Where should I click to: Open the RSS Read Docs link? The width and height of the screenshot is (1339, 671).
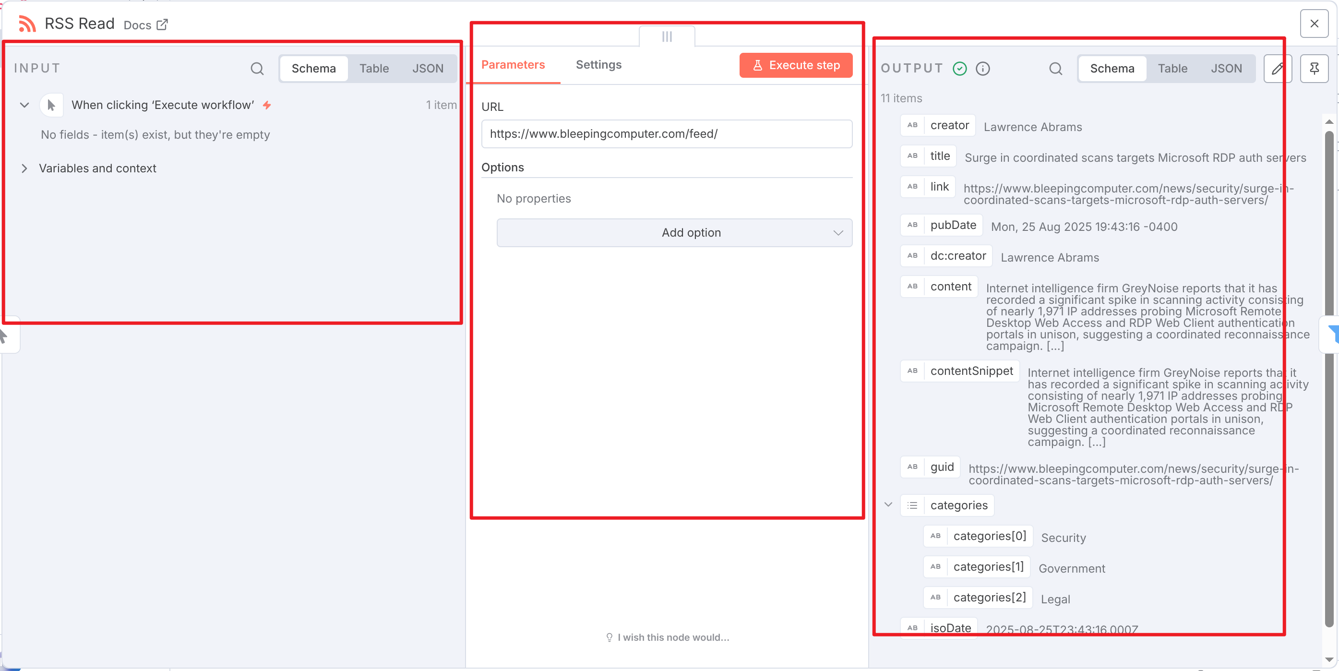(145, 25)
